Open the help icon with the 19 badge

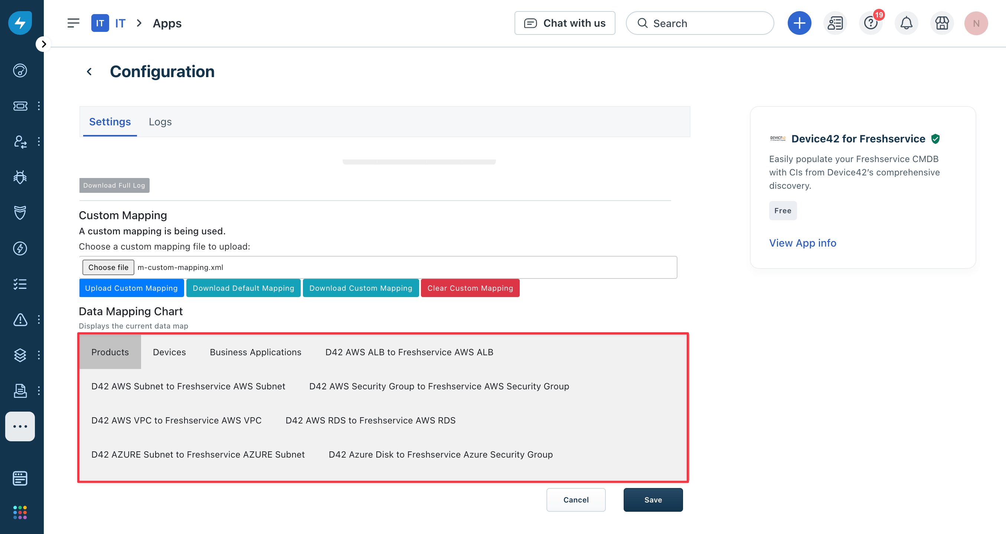(871, 23)
